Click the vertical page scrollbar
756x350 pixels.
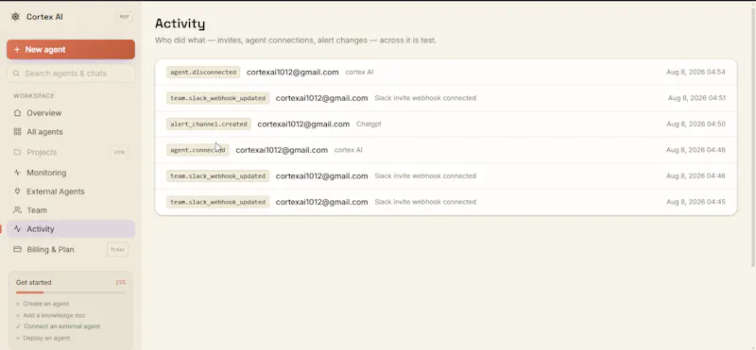tap(753, 137)
